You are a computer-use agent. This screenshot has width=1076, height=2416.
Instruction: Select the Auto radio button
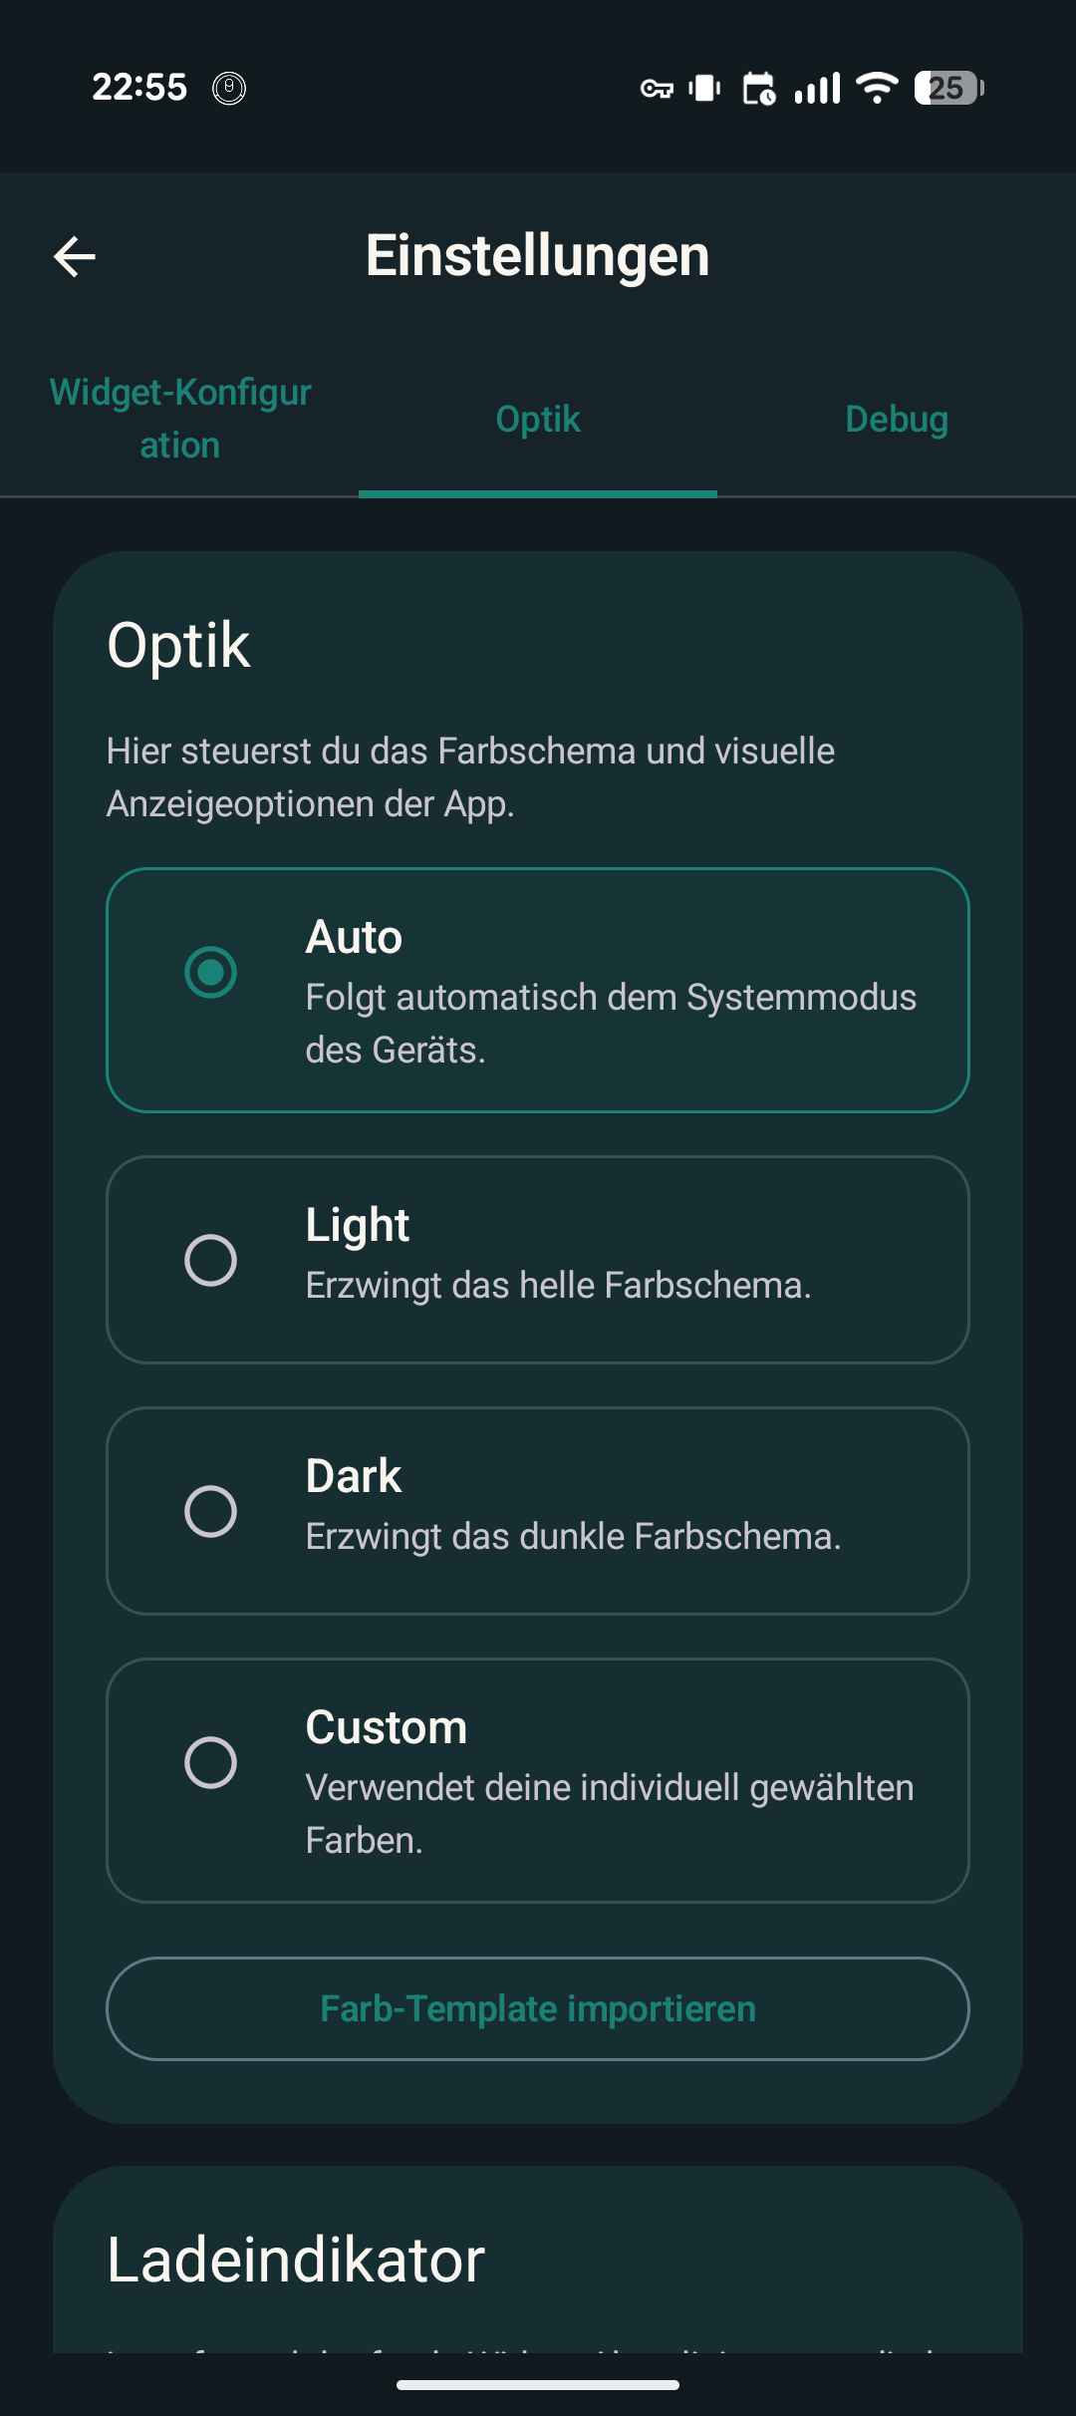tap(210, 972)
